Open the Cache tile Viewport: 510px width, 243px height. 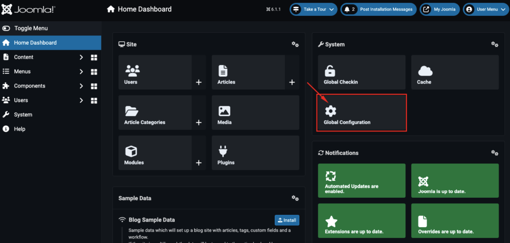(x=455, y=73)
